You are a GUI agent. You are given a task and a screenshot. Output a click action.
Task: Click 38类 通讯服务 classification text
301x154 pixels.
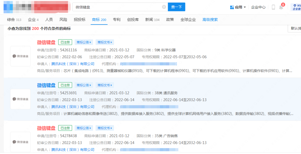pyautogui.click(x=166, y=93)
